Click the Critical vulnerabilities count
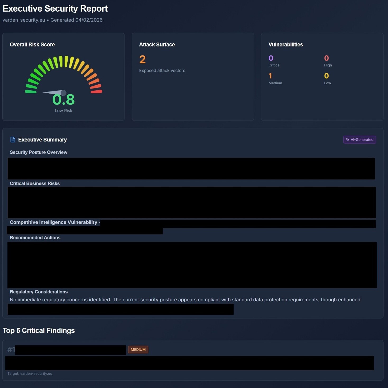Viewport: 388px width, 388px height. tap(271, 58)
